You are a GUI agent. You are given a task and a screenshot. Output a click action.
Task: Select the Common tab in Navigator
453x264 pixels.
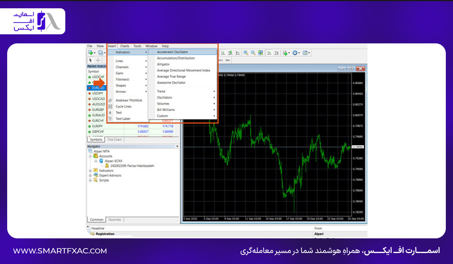click(97, 219)
